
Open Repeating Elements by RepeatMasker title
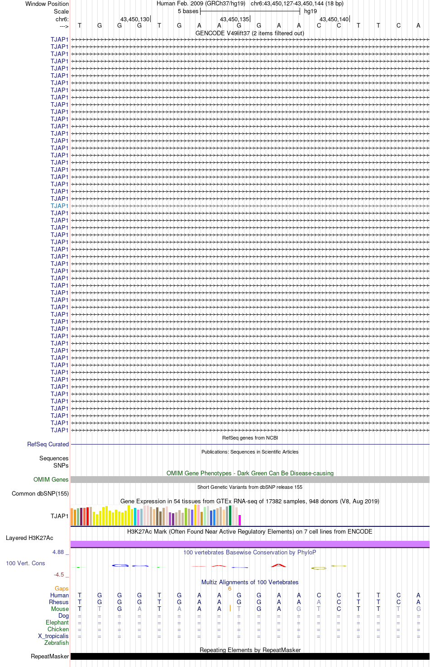pyautogui.click(x=250, y=650)
